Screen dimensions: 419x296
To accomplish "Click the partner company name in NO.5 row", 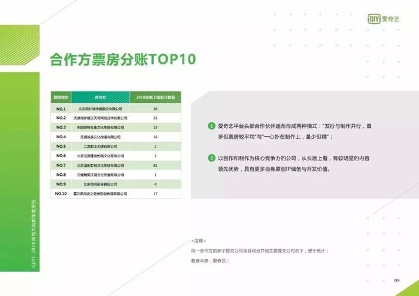I will tap(101, 147).
